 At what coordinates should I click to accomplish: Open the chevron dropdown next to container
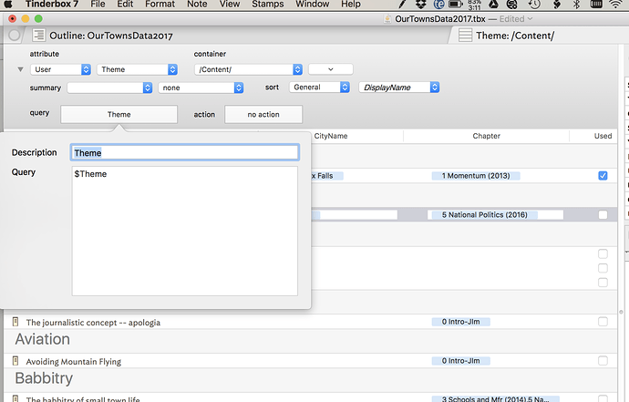click(x=331, y=69)
